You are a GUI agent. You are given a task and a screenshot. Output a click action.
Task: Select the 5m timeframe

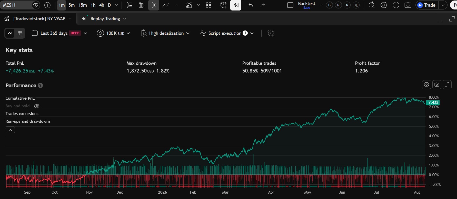point(72,5)
